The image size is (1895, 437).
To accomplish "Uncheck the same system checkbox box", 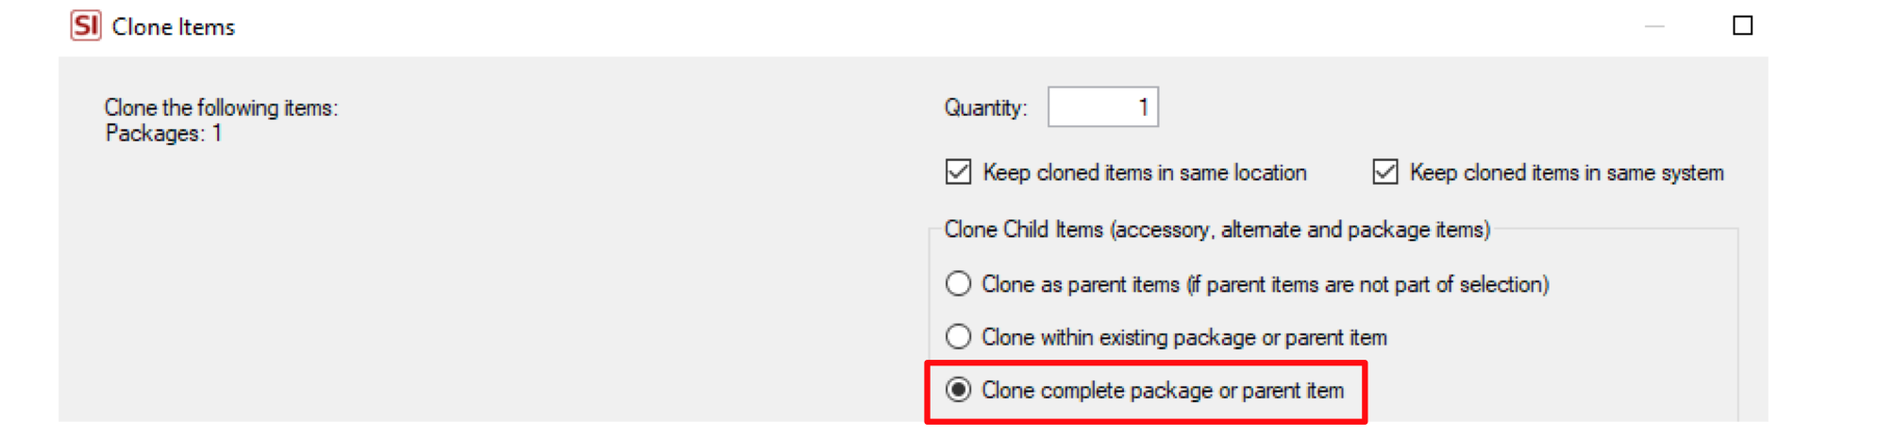I will (1384, 172).
